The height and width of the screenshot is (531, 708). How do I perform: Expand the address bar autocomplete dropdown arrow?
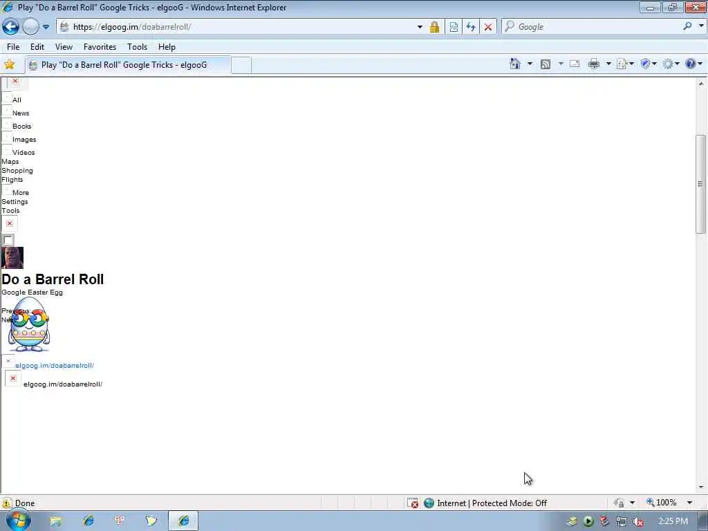[420, 27]
